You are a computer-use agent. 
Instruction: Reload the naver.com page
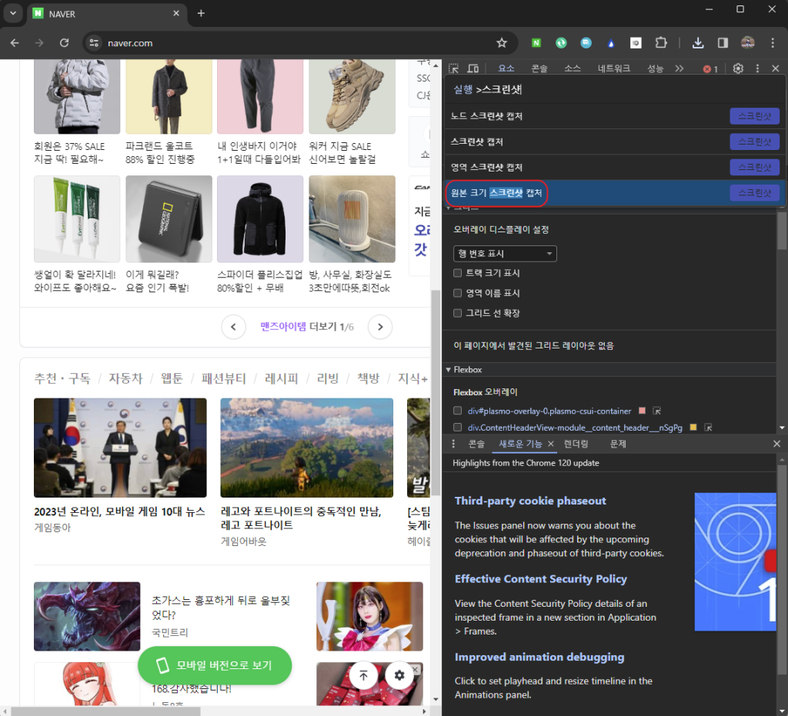pos(65,43)
